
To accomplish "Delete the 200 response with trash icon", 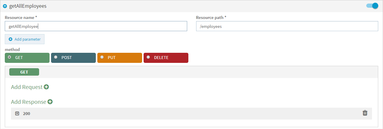I will coord(365,113).
